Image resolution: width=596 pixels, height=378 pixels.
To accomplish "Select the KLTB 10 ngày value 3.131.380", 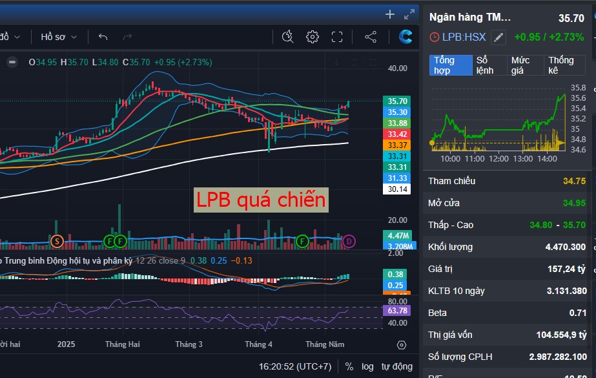I will (x=566, y=291).
